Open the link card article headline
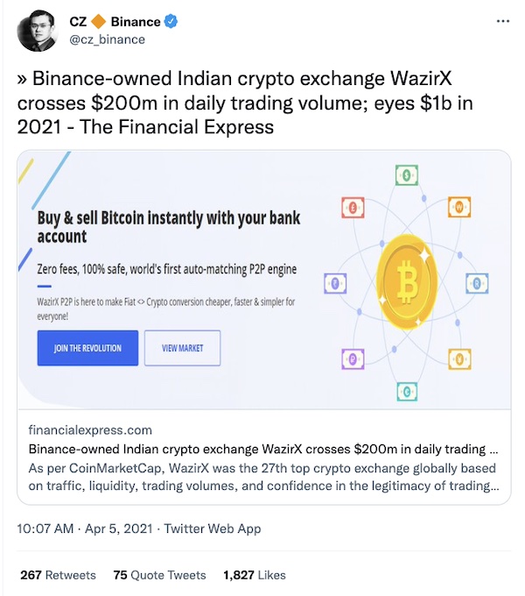 pos(264,447)
